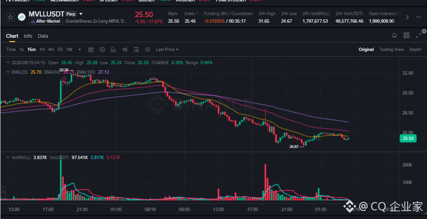Click the funding rate -0.01935%
Viewport: 427px width, 219px height.
pos(214,21)
